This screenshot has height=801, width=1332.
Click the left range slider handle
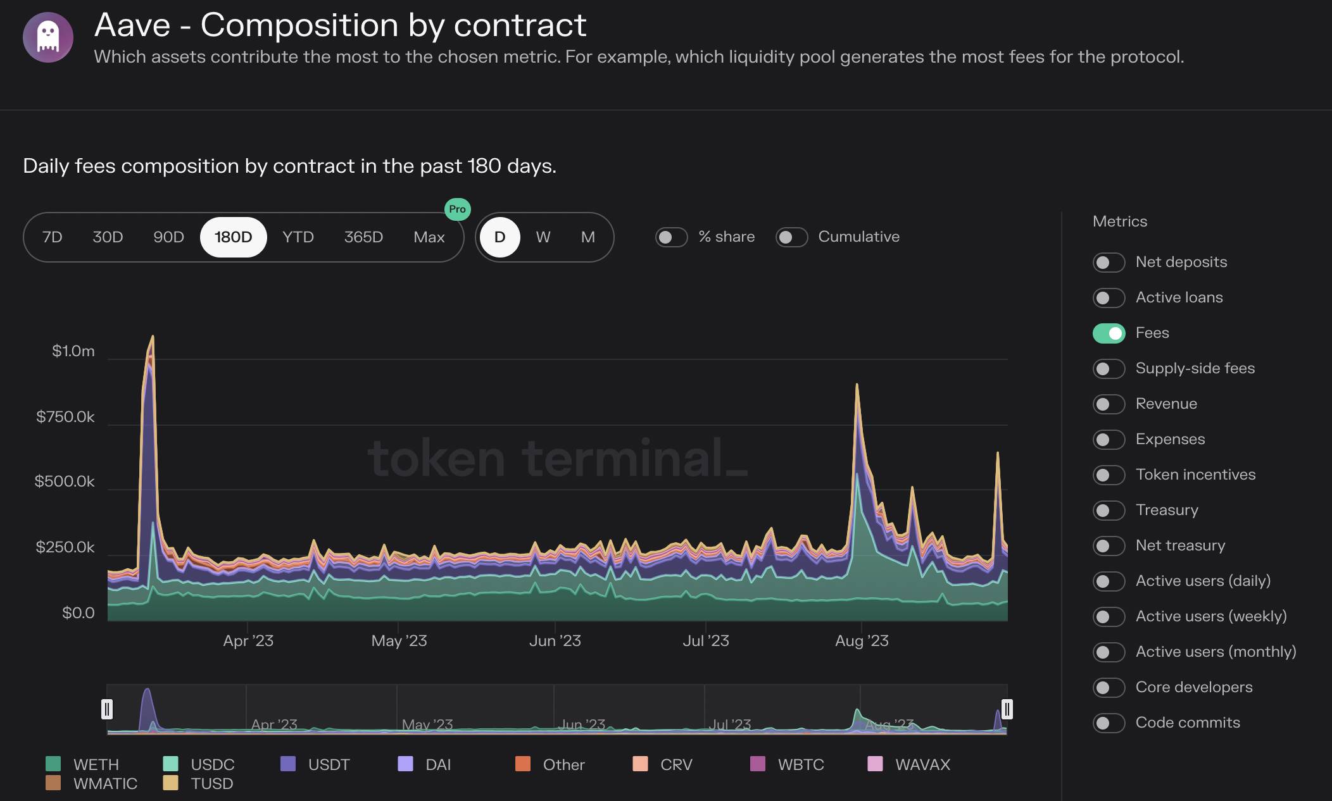107,709
